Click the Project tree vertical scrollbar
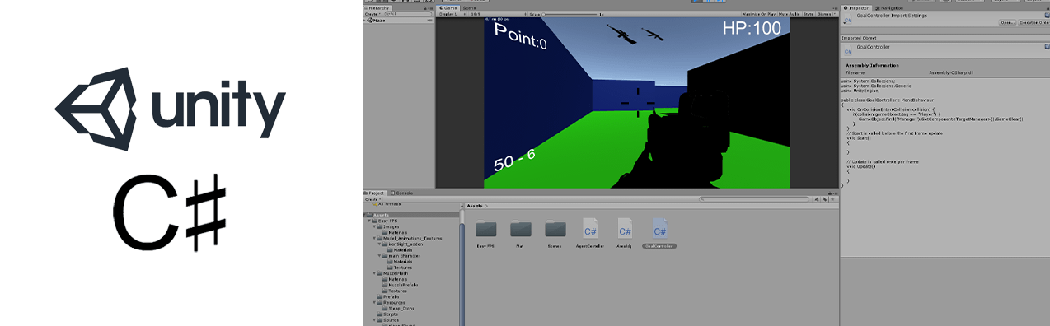 462,268
